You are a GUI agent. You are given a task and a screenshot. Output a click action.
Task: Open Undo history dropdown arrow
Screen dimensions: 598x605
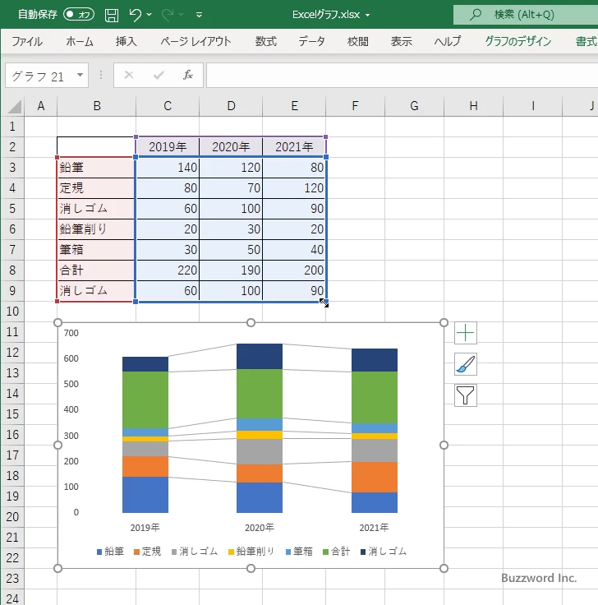pos(149,15)
